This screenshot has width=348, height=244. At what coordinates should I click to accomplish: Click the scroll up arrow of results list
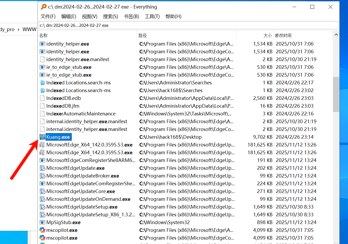[x=336, y=35]
